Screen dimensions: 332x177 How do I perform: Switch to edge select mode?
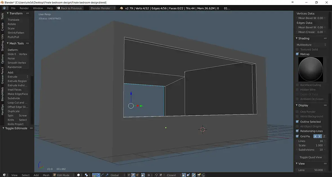(x=133, y=175)
